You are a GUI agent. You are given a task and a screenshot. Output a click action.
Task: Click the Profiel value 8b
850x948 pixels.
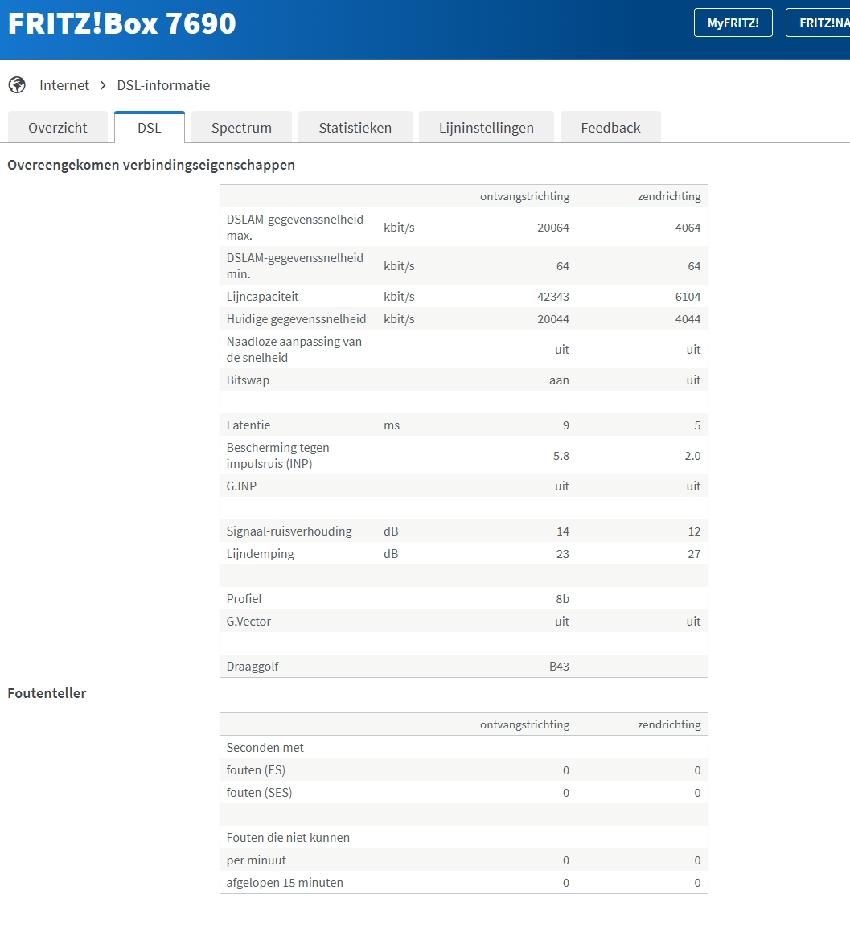(x=562, y=598)
